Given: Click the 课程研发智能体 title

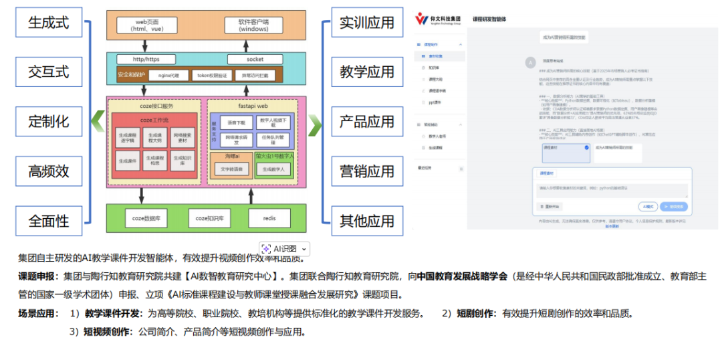Looking at the screenshot, I should coord(490,19).
